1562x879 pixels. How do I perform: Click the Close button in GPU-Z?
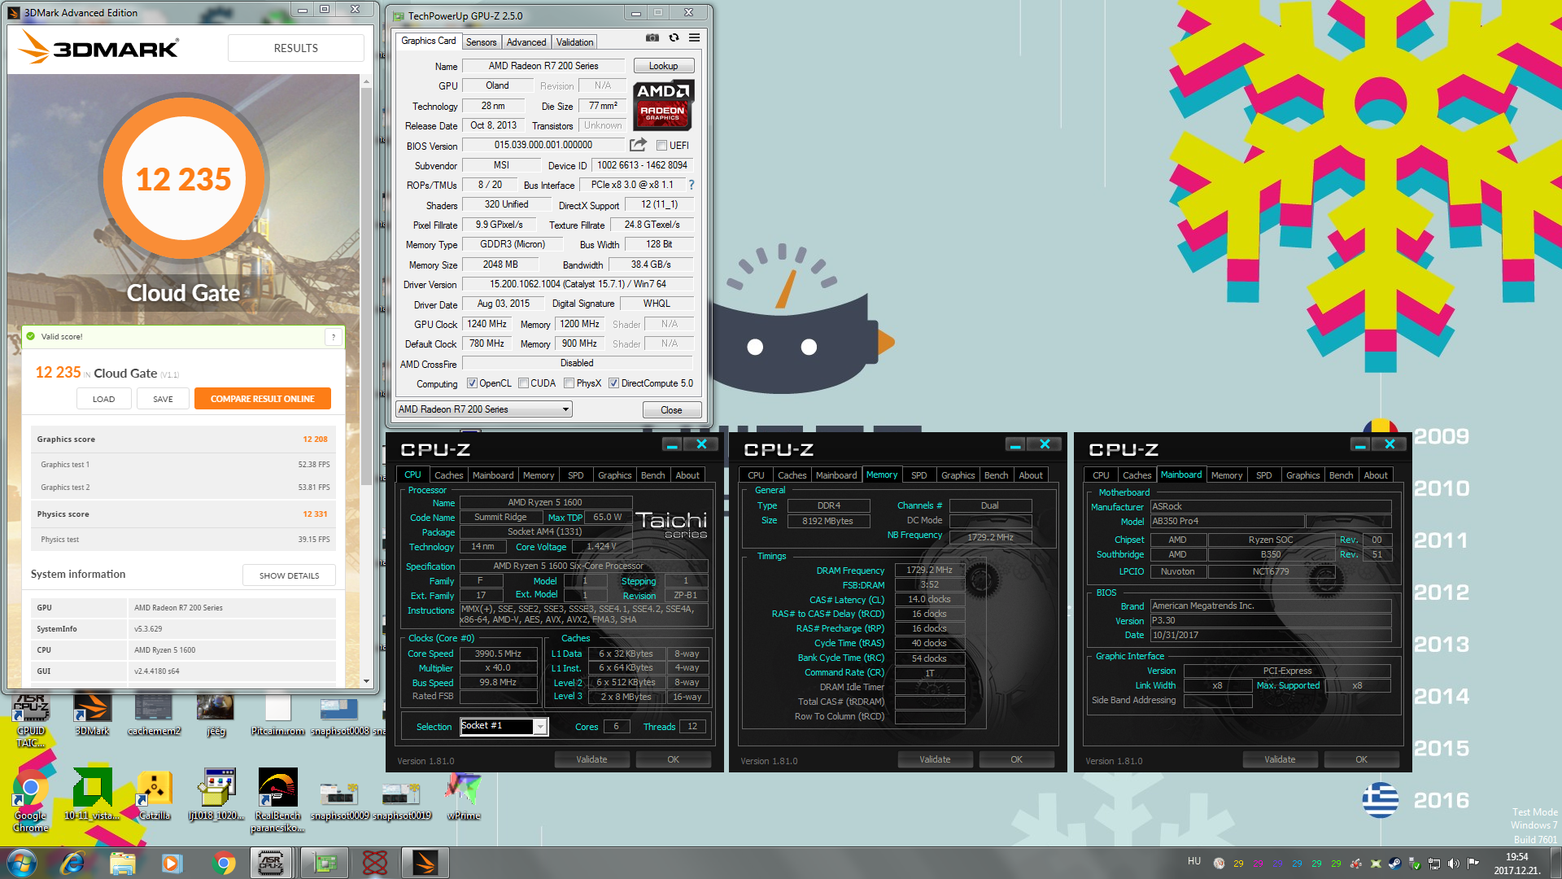671,409
